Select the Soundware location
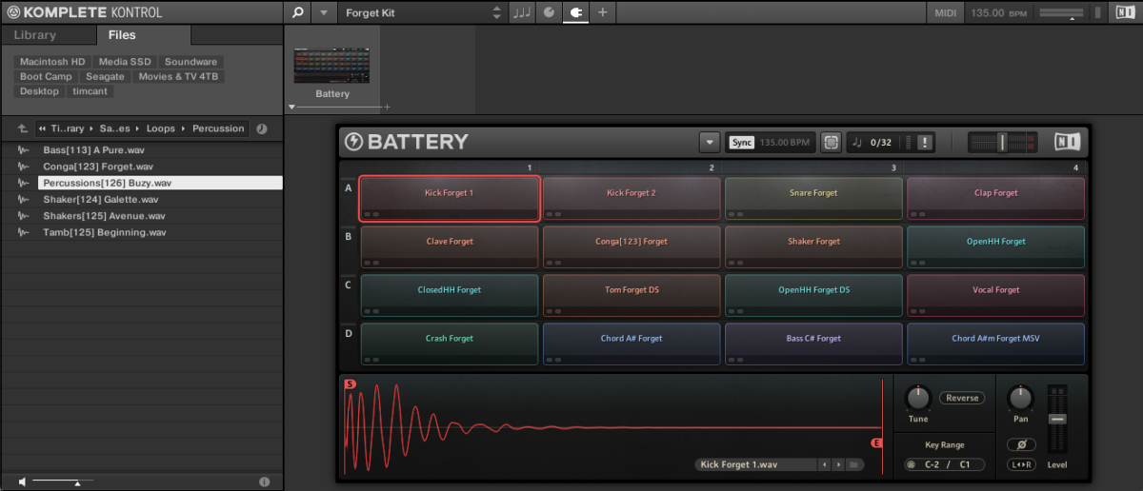1143x491 pixels. 190,61
